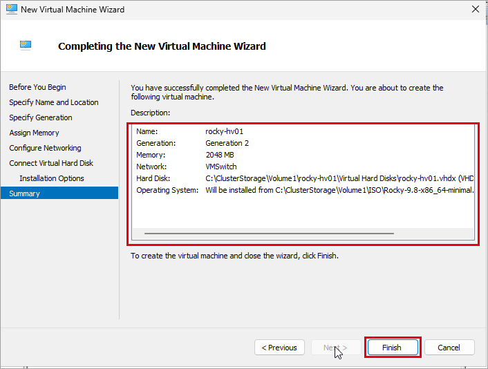Click the Completing the New Virtual Machine Wizard heading
Image resolution: width=488 pixels, height=369 pixels.
[x=162, y=46]
